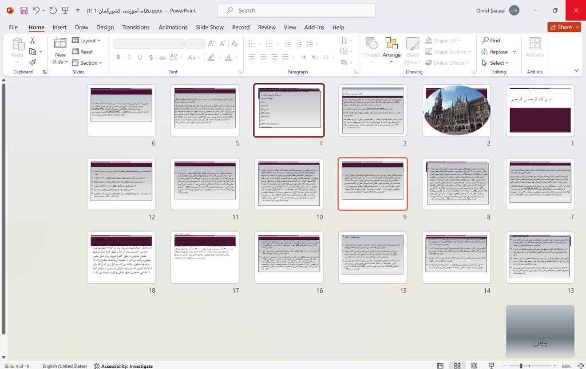Start slideshow from beginning icon in title bar
586x369 pixels.
pyautogui.click(x=65, y=10)
